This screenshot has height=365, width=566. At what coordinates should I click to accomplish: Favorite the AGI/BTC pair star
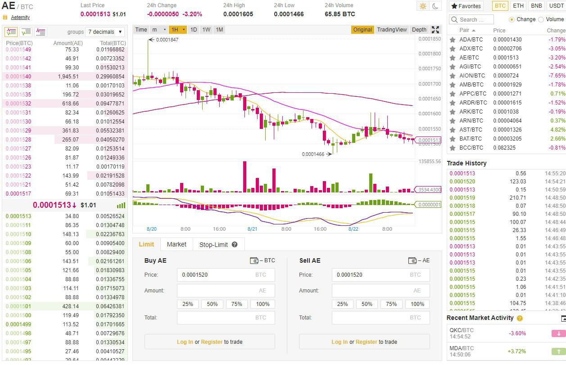click(x=453, y=67)
